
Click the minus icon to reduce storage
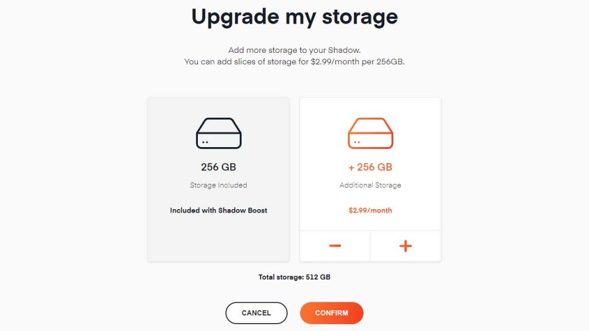point(335,246)
